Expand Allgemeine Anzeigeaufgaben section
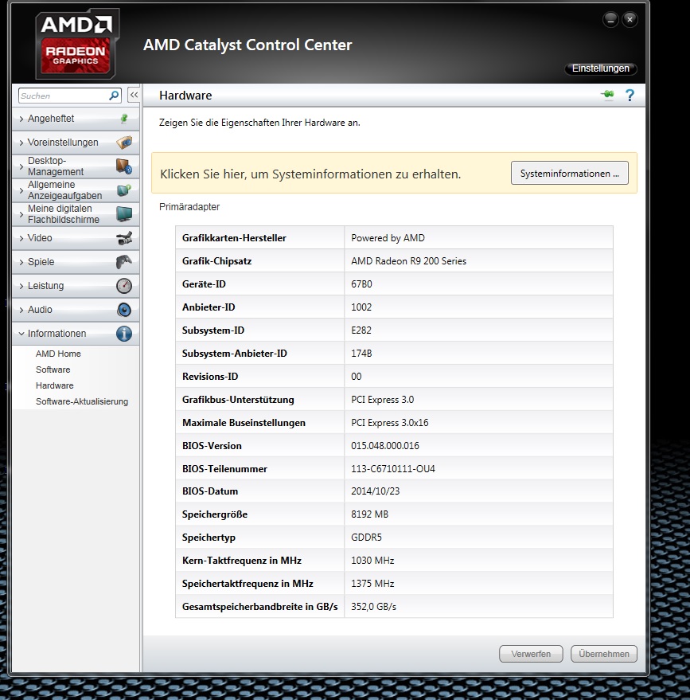This screenshot has height=700, width=690. (x=76, y=190)
